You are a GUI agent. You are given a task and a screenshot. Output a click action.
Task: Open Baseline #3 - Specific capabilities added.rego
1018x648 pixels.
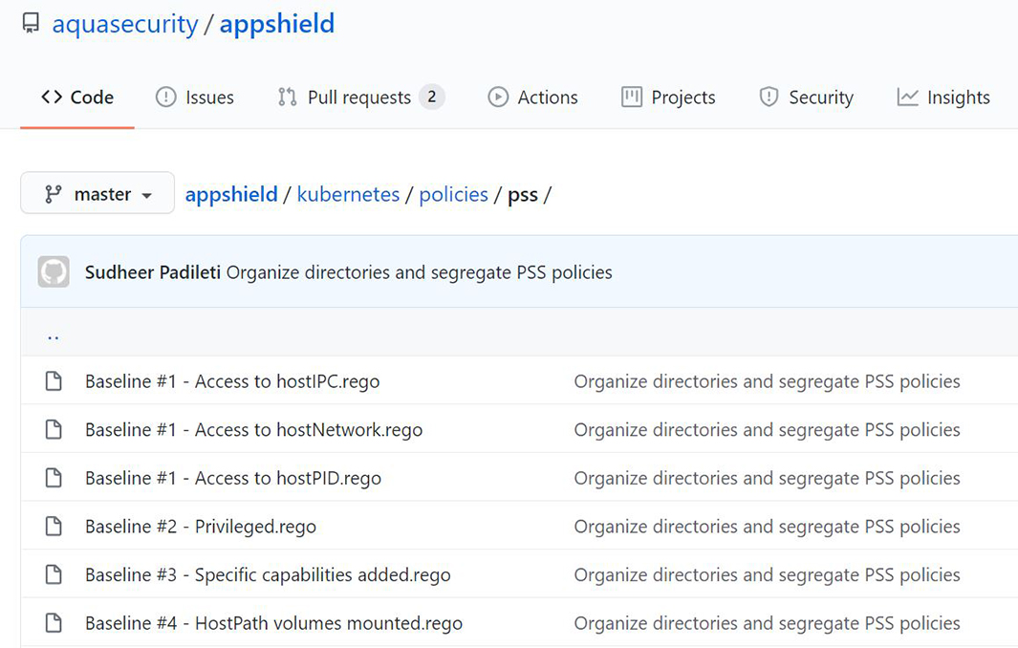[x=268, y=574]
